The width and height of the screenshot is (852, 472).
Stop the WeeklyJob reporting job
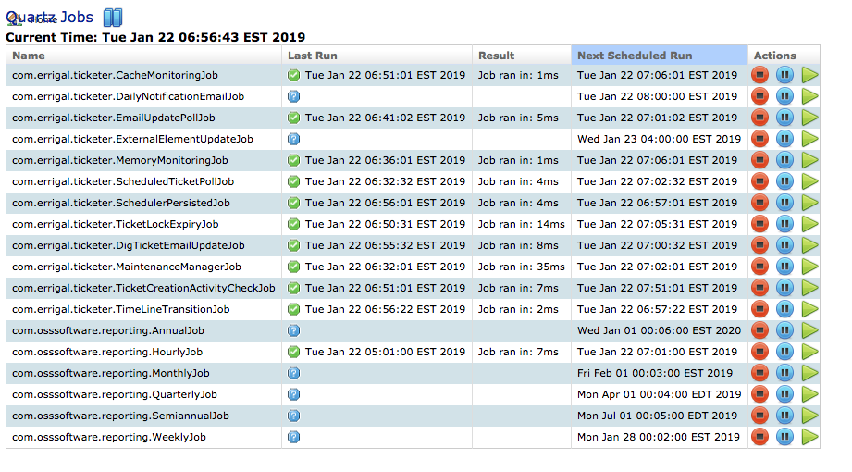(760, 437)
